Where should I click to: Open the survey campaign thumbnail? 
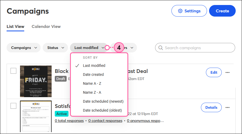click(x=36, y=116)
